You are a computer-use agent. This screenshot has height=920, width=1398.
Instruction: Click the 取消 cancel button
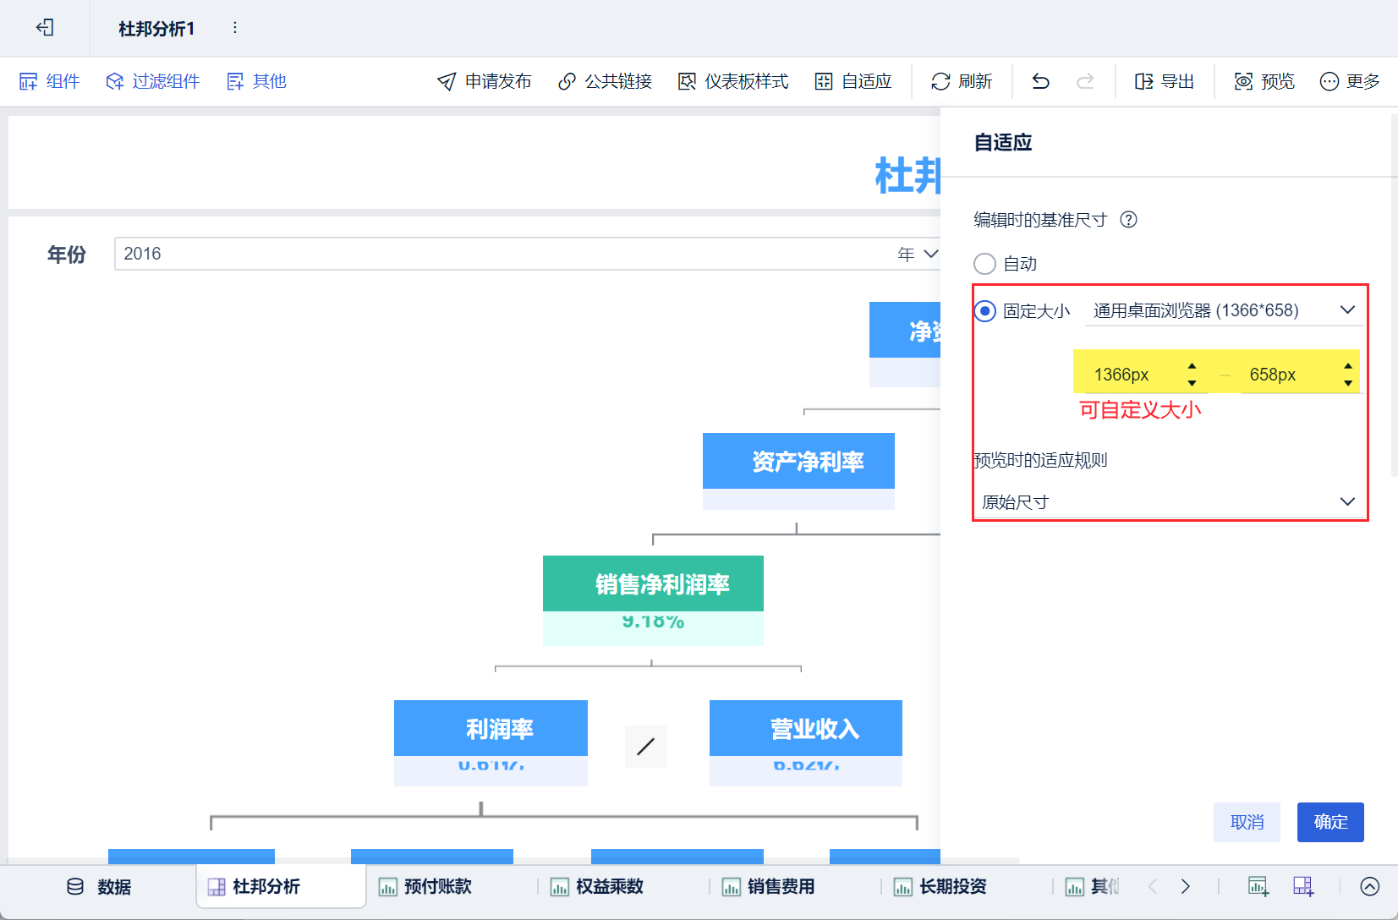click(1247, 822)
